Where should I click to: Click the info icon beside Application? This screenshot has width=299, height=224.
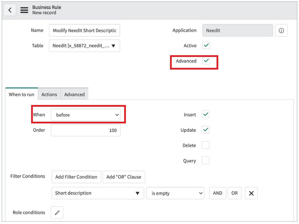pos(281,30)
